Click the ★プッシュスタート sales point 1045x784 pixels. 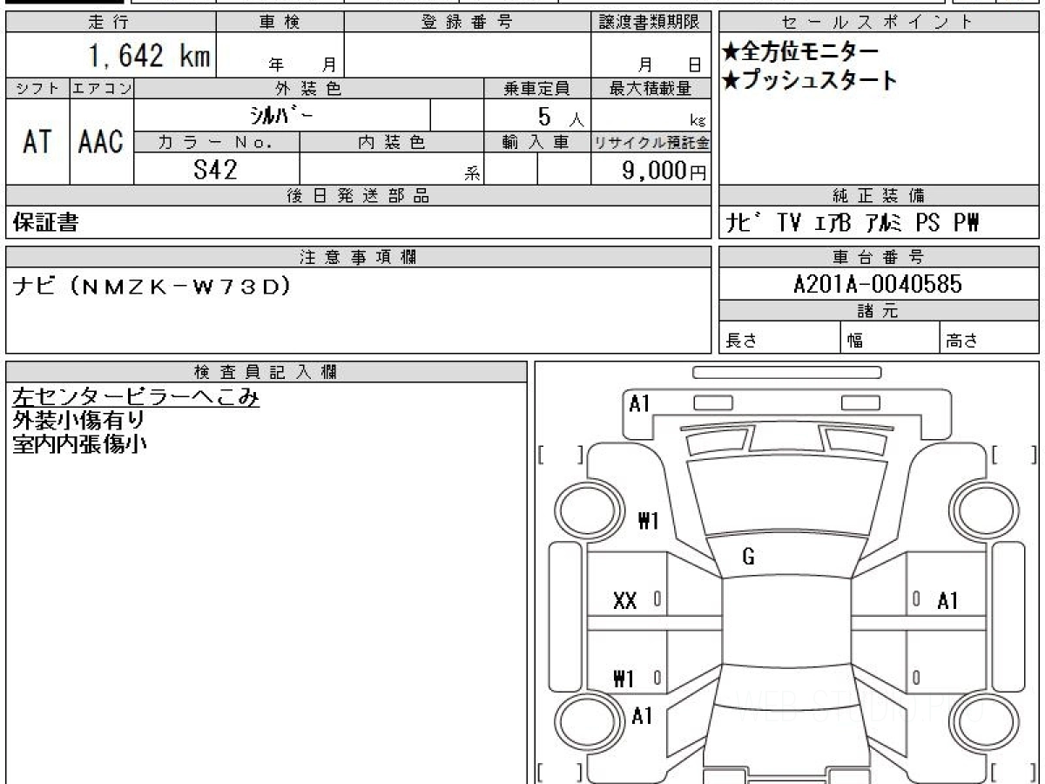809,81
